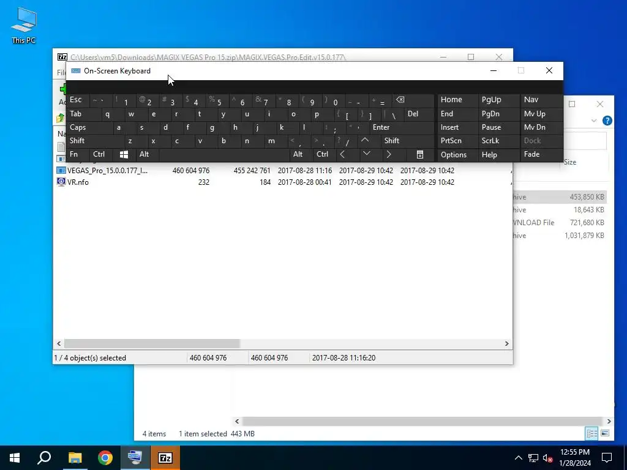Click 7-Zip horizontal scrollbar right arrow
Image resolution: width=627 pixels, height=470 pixels.
[x=506, y=344]
